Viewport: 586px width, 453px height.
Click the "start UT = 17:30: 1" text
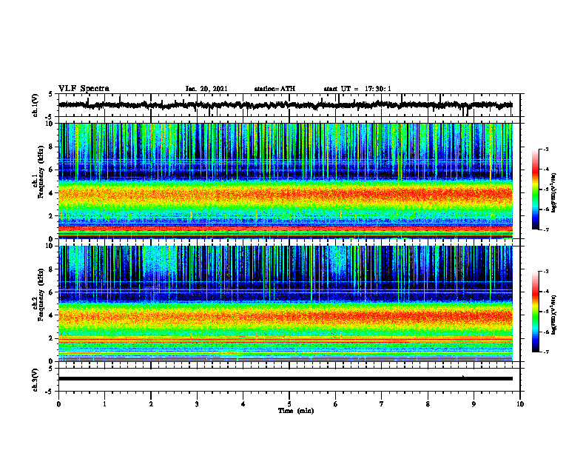point(357,89)
